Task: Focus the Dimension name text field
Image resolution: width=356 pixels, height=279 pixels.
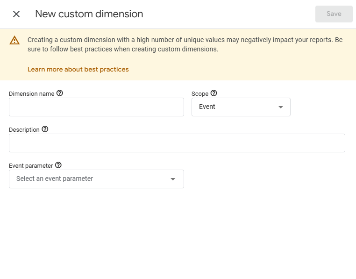Action: 97,107
